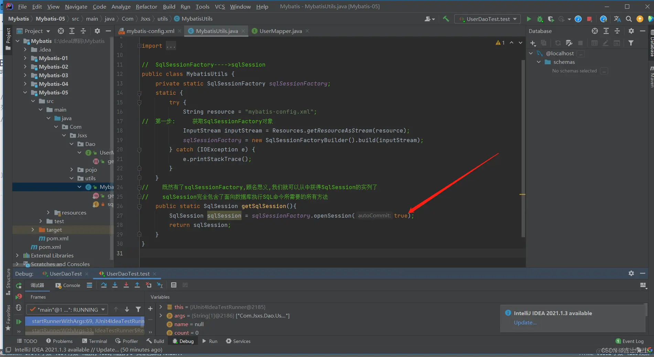Viewport: 654px width, 357px height.
Task: Switch to the UserMapper.java editor tab
Action: [x=281, y=31]
